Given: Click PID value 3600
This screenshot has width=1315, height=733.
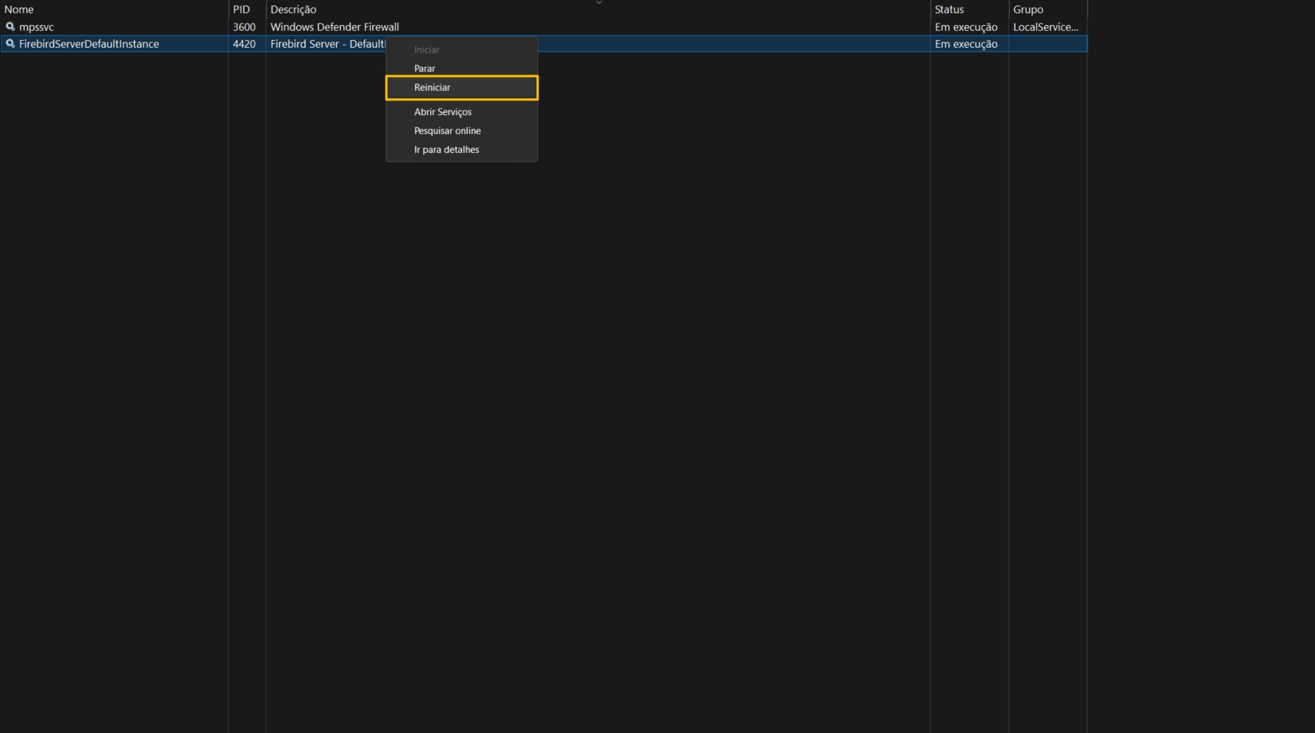Looking at the screenshot, I should (244, 27).
